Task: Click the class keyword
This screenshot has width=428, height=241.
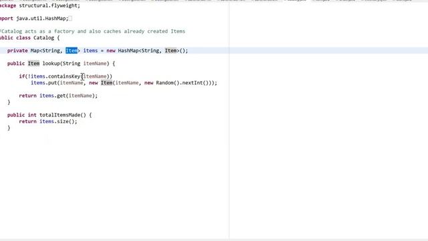Action: pos(23,37)
